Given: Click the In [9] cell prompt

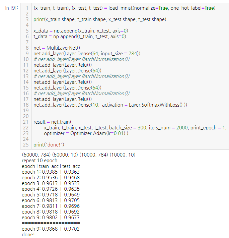Looking at the screenshot, I should (12, 8).
